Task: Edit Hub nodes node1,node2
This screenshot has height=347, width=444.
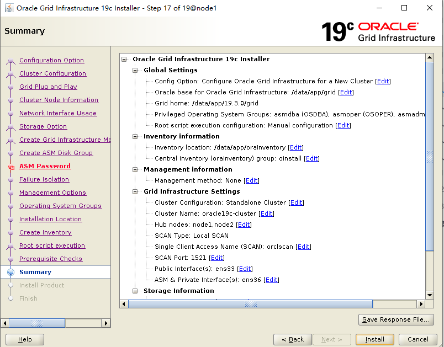Action: point(244,225)
